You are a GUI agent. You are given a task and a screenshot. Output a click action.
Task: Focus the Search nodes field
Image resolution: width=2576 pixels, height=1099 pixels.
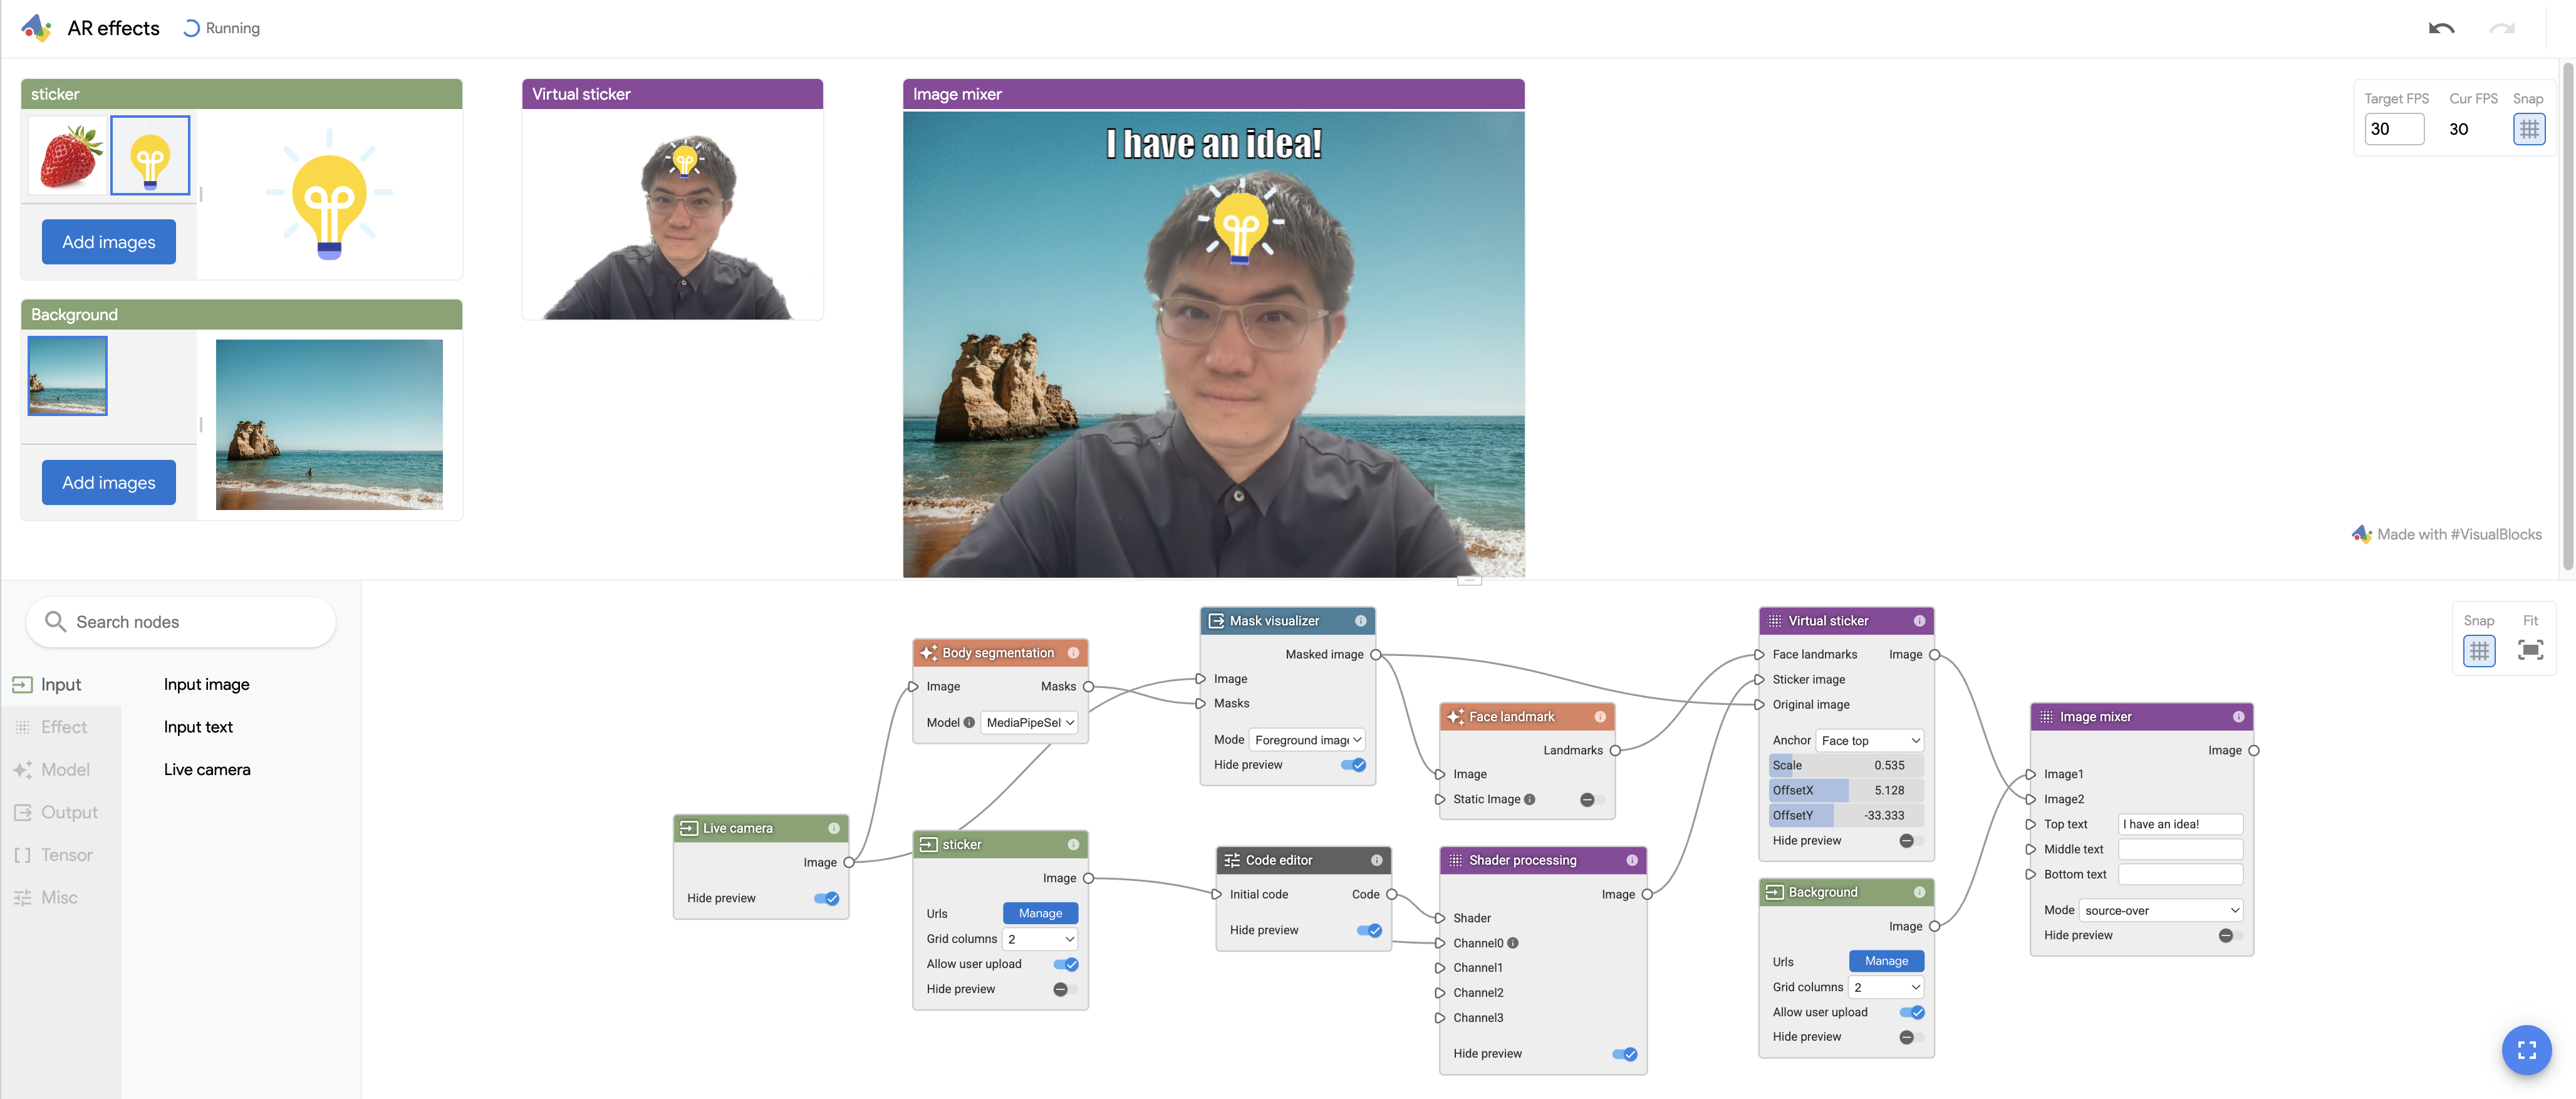pyautogui.click(x=181, y=622)
